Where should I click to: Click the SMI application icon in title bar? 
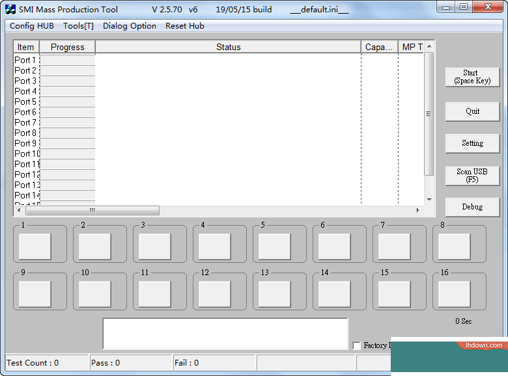[x=10, y=9]
